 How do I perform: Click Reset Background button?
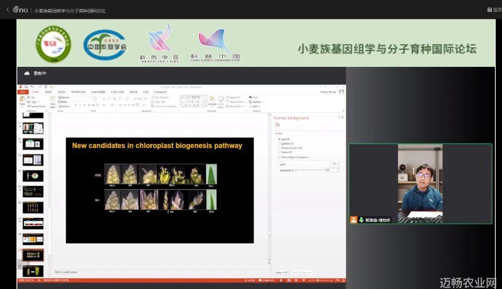tap(301, 272)
